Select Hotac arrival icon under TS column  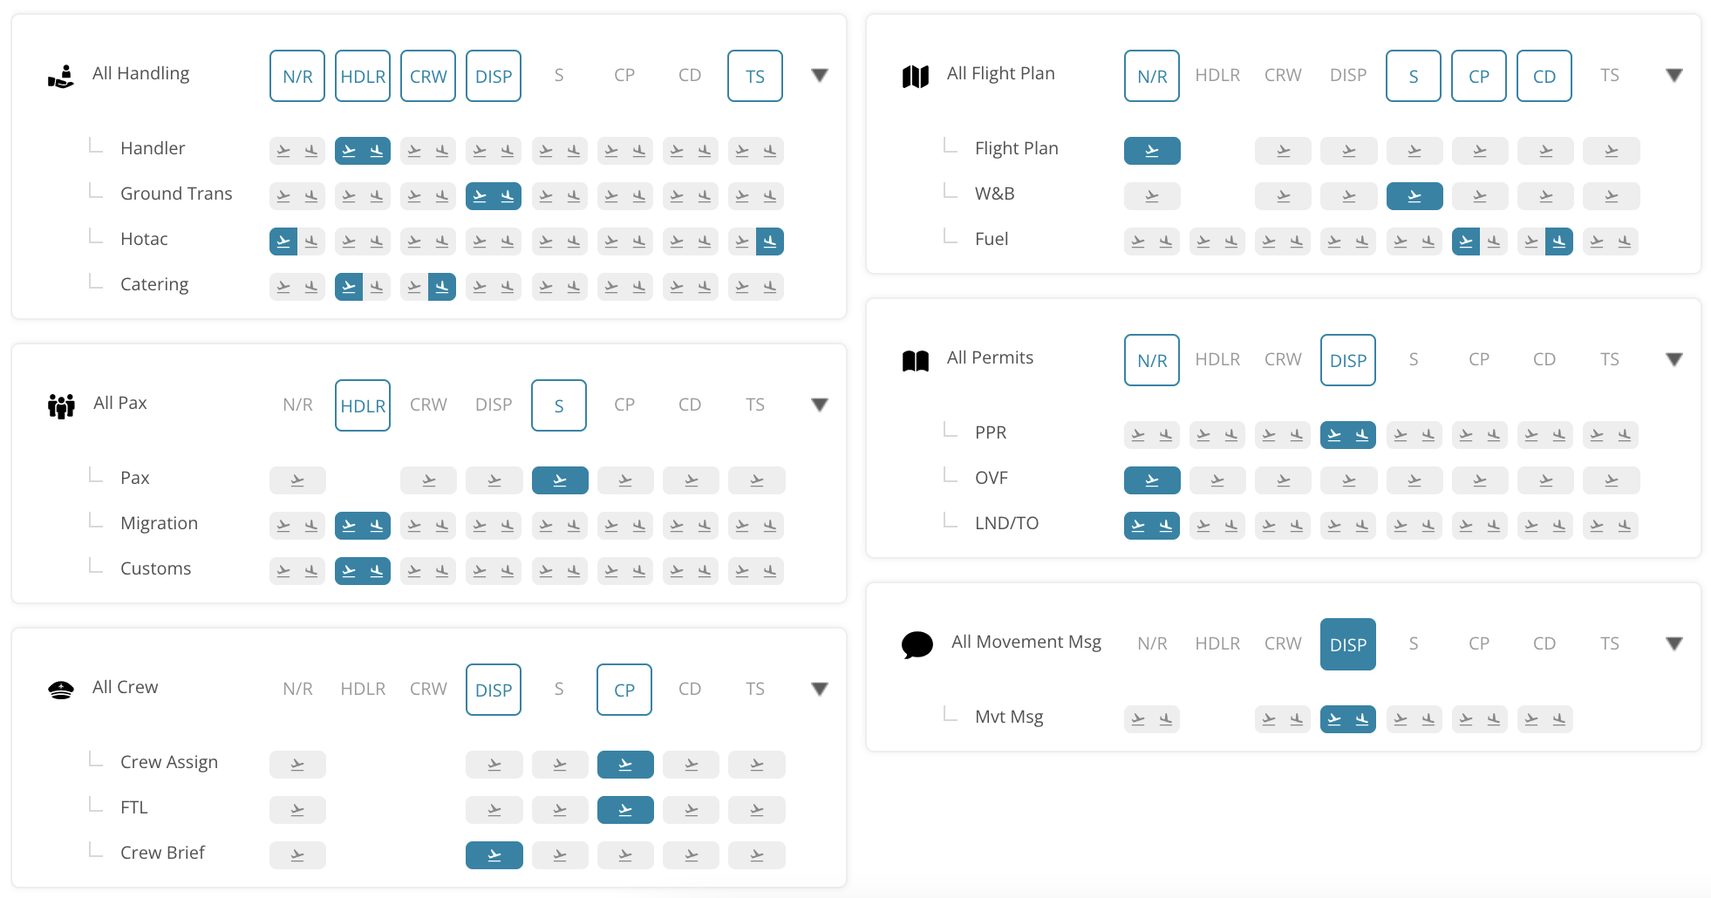pos(770,242)
